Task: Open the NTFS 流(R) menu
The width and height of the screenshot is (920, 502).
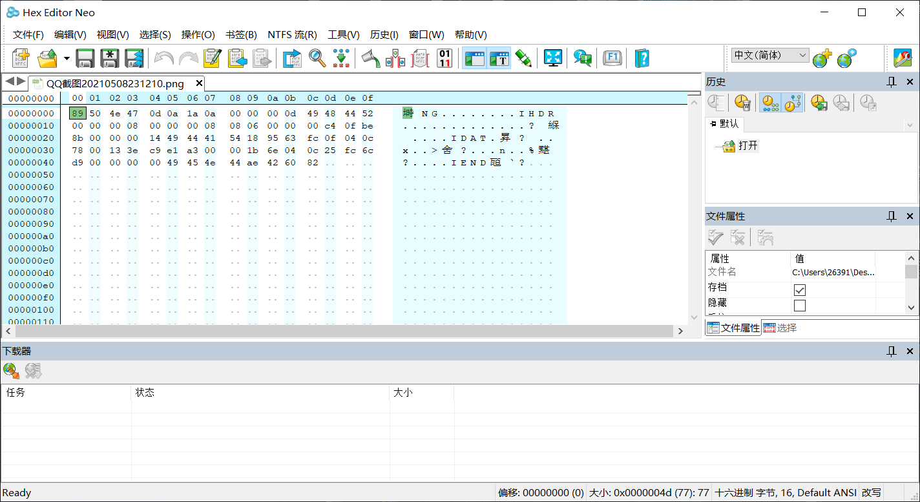Action: pos(292,35)
